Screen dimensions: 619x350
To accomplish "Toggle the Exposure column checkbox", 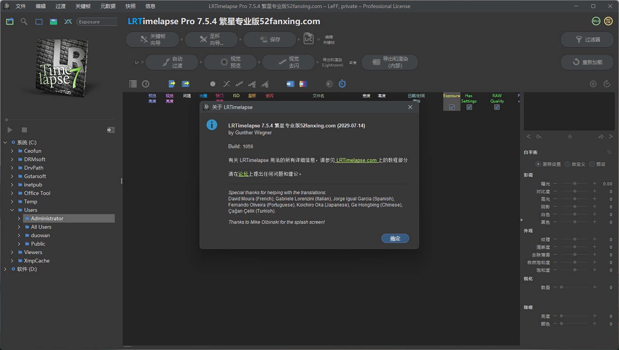I will (x=452, y=107).
